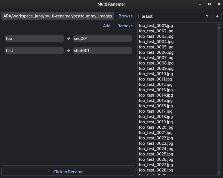Edit the 'seq001' replacement field

pyautogui.click(x=102, y=38)
